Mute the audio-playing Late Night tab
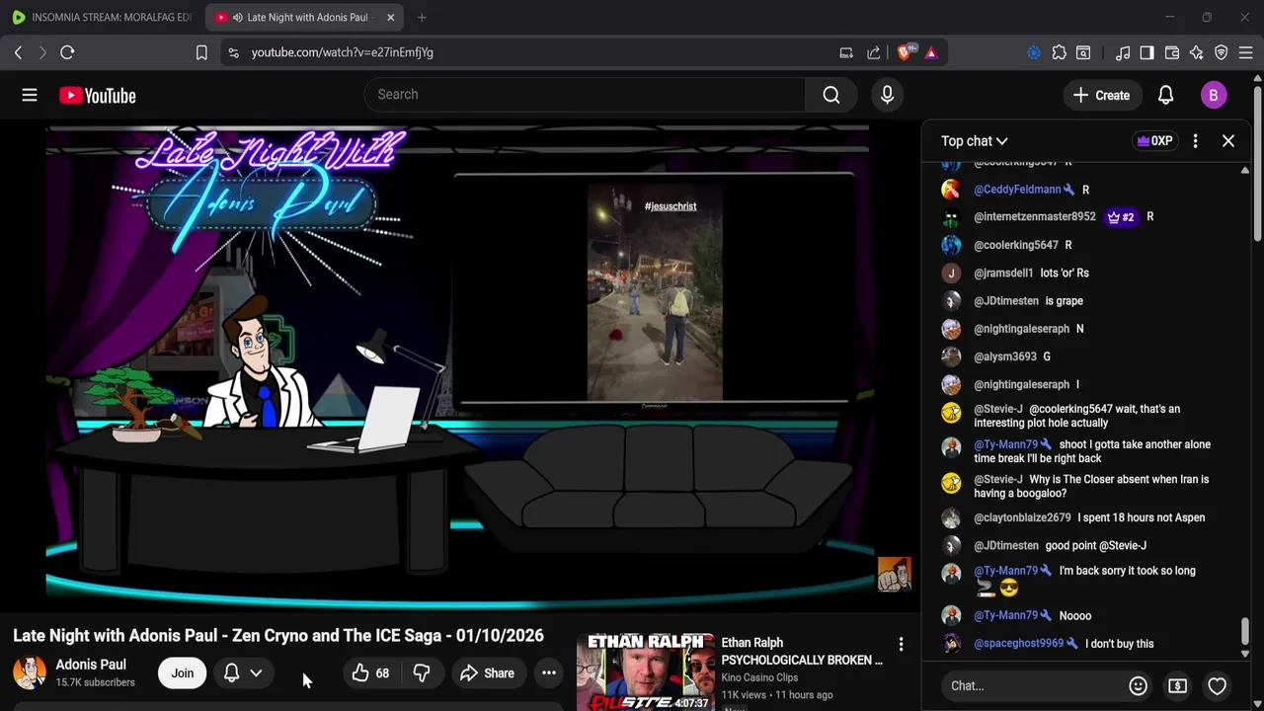 click(x=237, y=18)
